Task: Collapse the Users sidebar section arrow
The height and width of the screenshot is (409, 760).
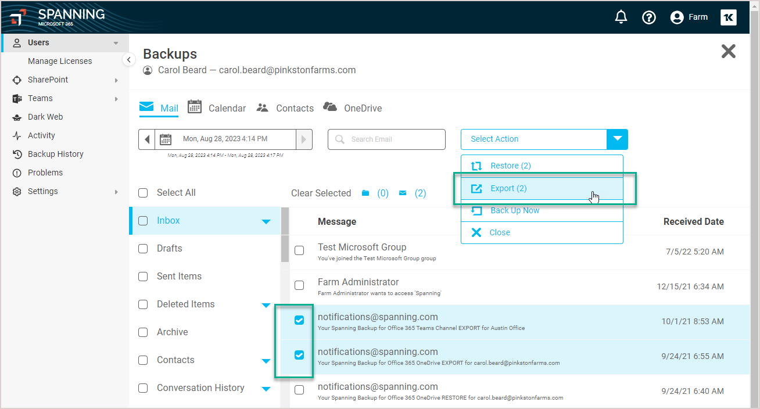Action: pos(116,43)
